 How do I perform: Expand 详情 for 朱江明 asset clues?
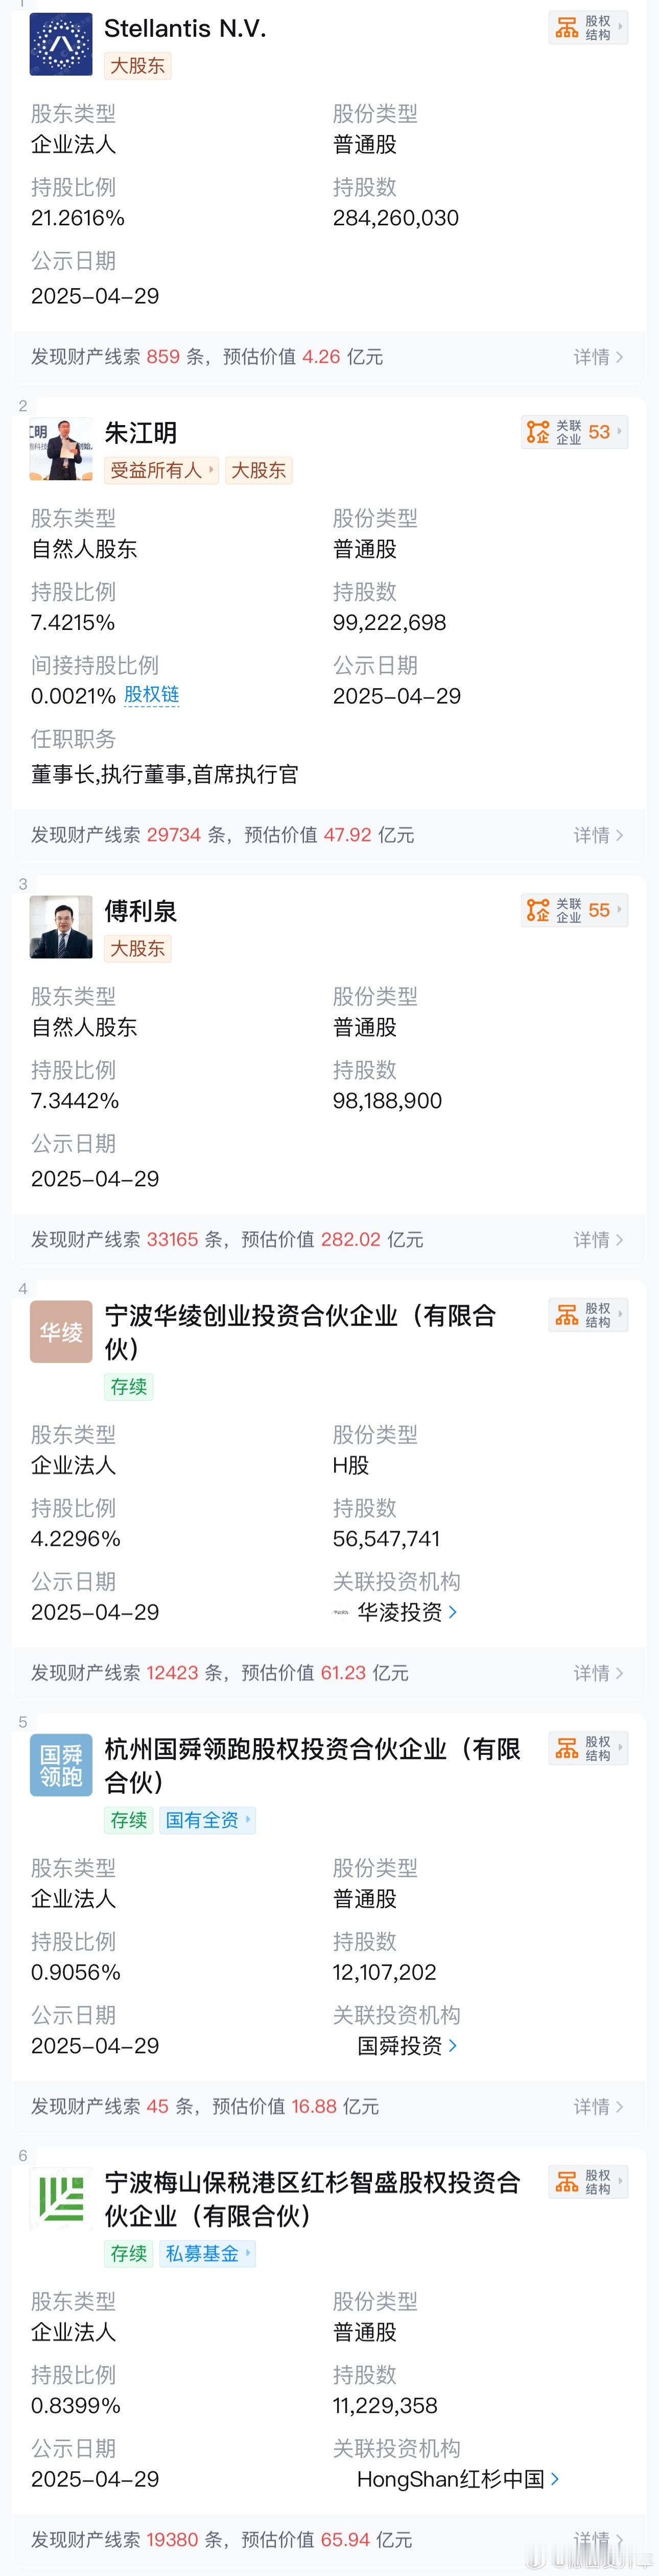(598, 835)
